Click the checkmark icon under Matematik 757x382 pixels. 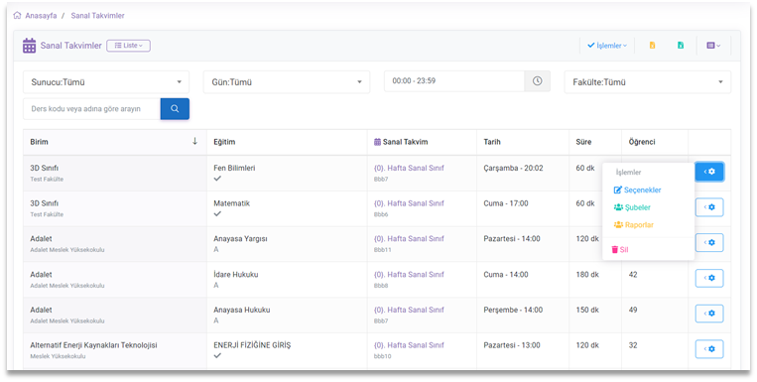(217, 213)
